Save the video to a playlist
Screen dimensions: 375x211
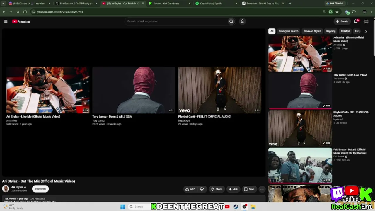(249, 189)
